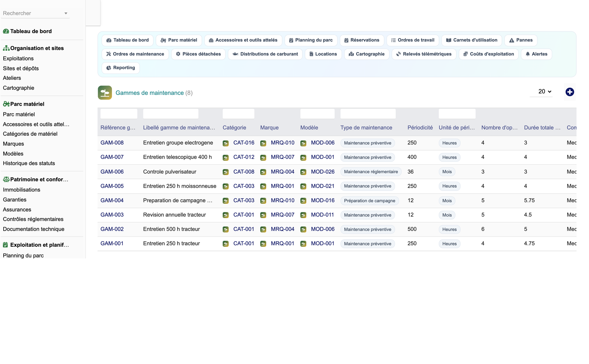Click category icon in GAM-003 row
The height and width of the screenshot is (364, 589).
point(225,215)
